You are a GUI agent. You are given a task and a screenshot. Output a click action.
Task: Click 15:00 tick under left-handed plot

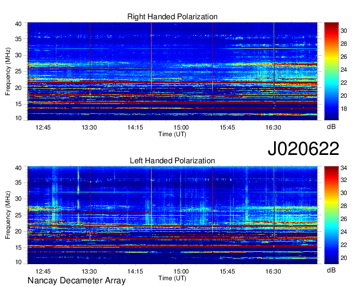click(x=181, y=271)
